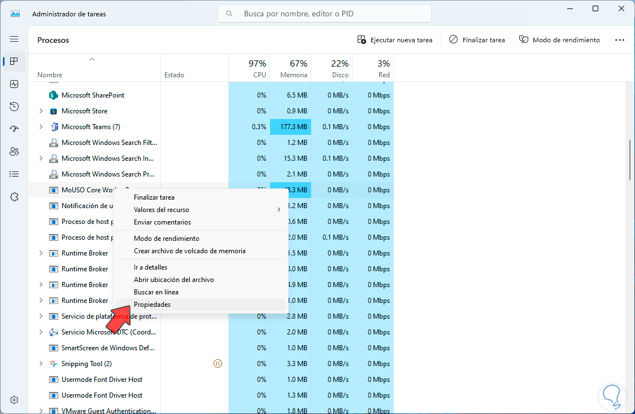The height and width of the screenshot is (414, 635).
Task: Expand Servicio Microsoft DTC group
Action: pos(41,332)
